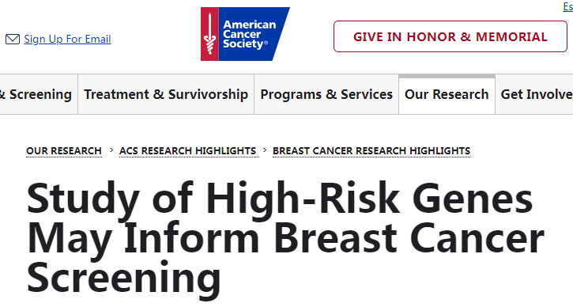Open the Español language link

tap(568, 6)
